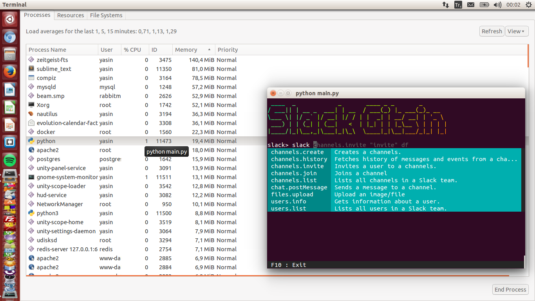This screenshot has width=535, height=301.
Task: Open LibreOffice Impress in the launcher
Action: pyautogui.click(x=10, y=125)
